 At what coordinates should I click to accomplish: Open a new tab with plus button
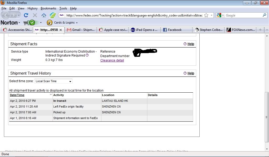(260, 30)
